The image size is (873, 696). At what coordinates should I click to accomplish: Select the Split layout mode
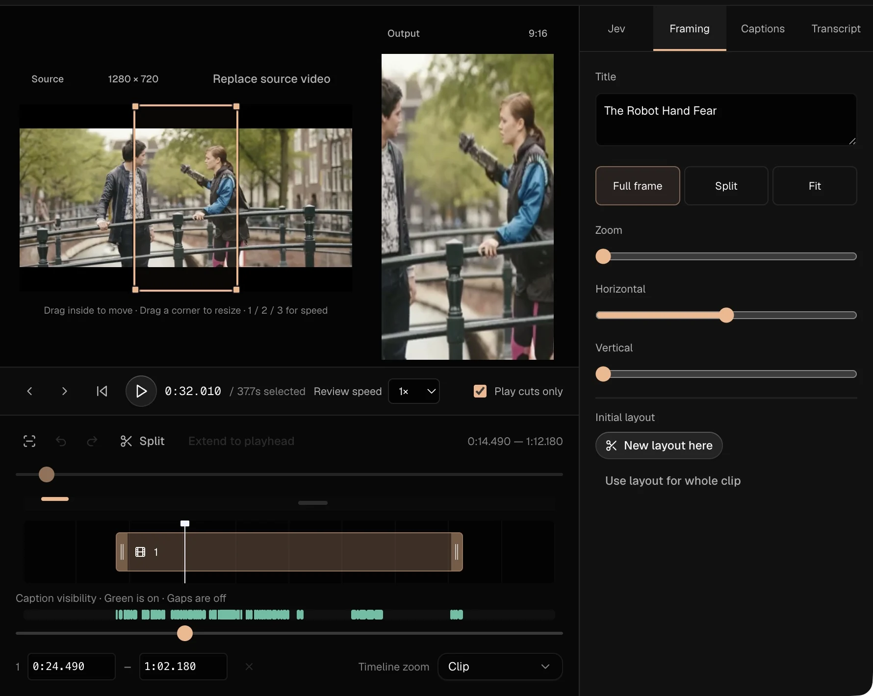click(726, 186)
